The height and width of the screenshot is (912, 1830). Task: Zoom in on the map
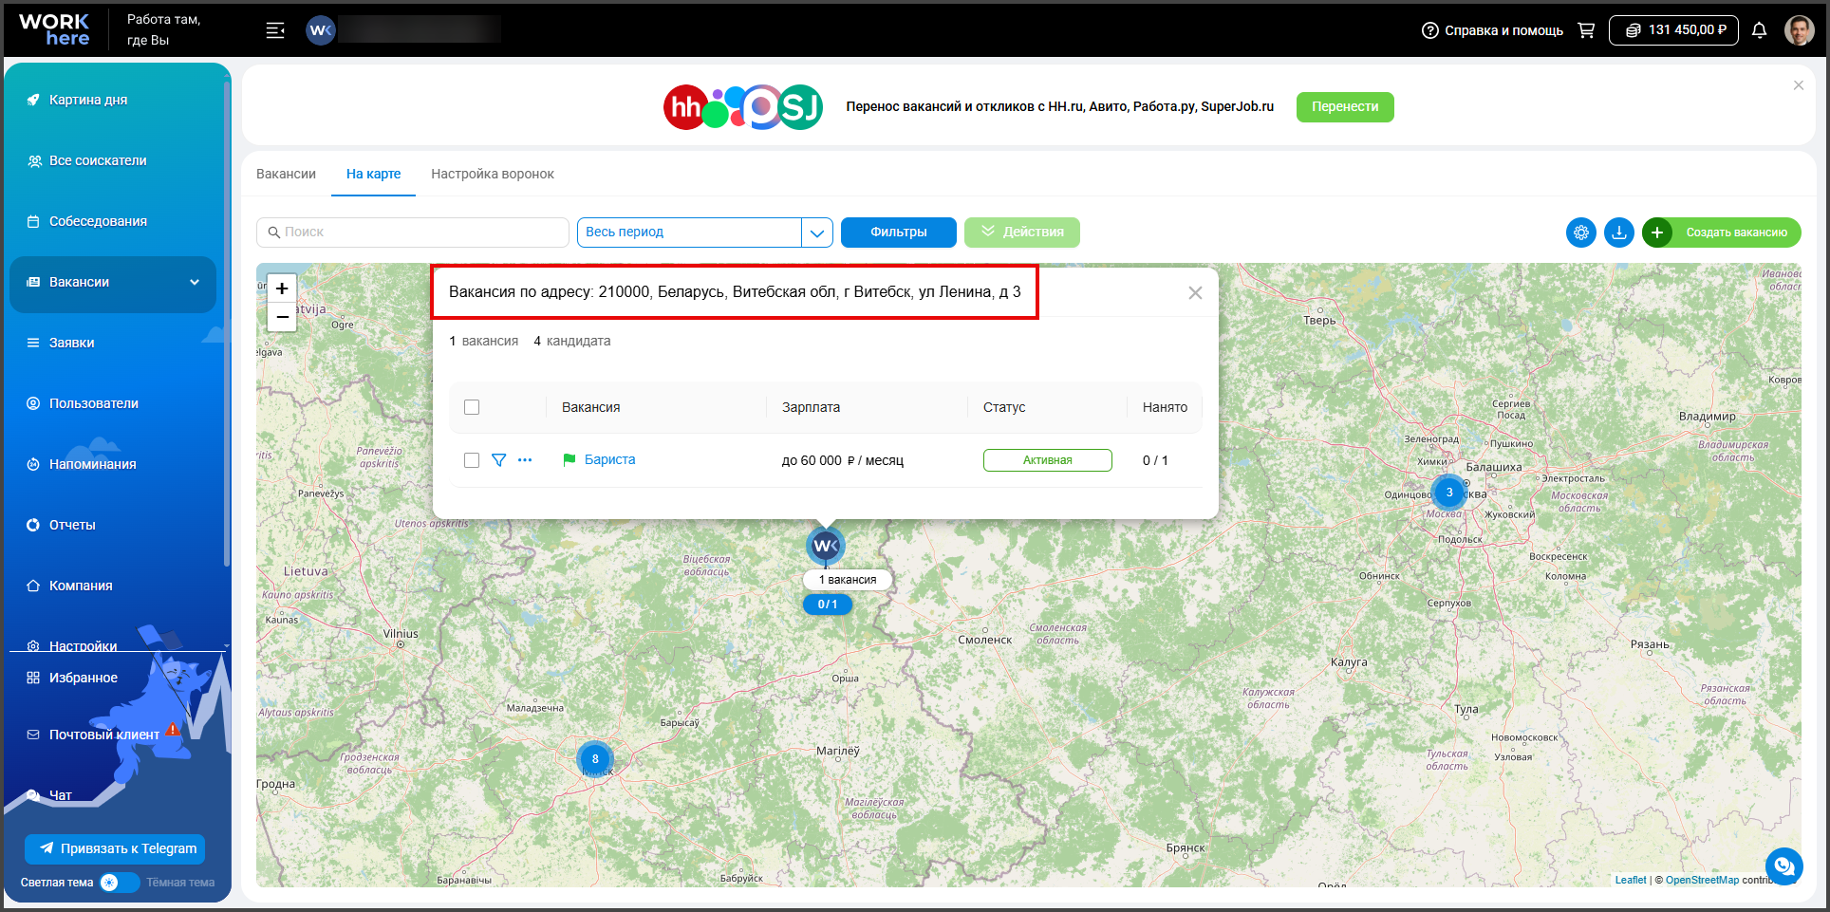(282, 288)
